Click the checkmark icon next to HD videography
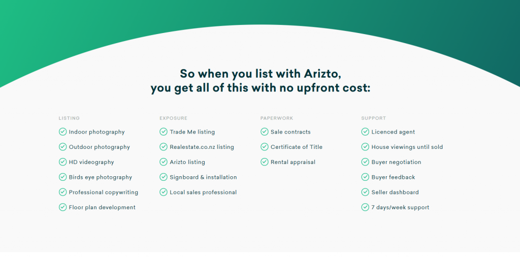The width and height of the screenshot is (520, 257). point(62,162)
